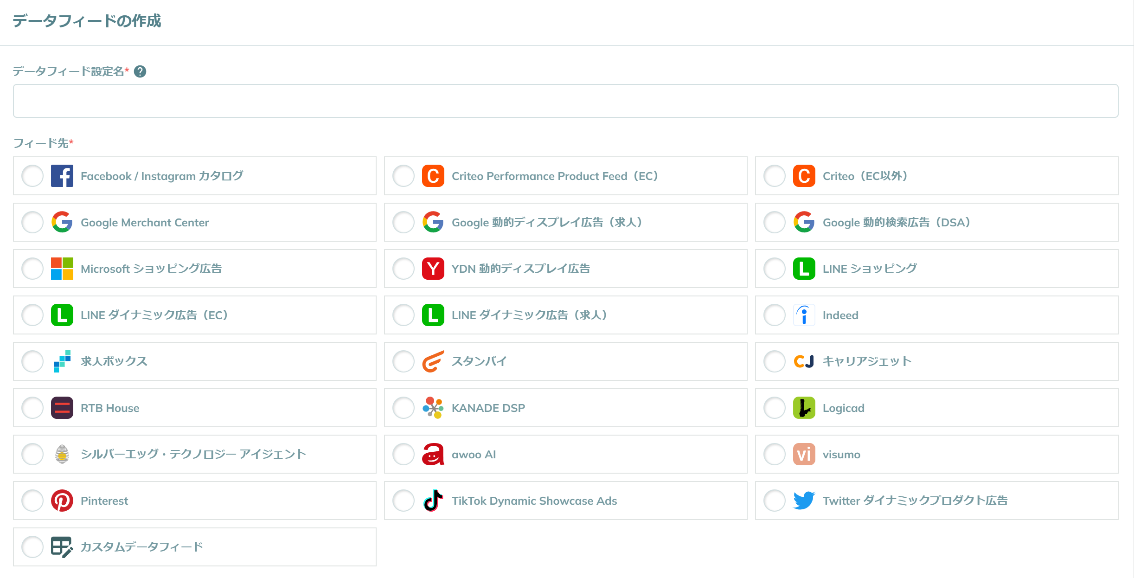
Task: Click the Google 動的検索広告 (DSA) logo
Action: coord(804,222)
